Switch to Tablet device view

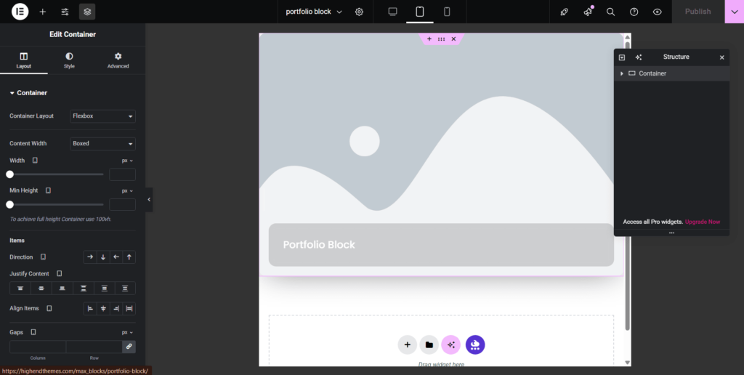[419, 12]
